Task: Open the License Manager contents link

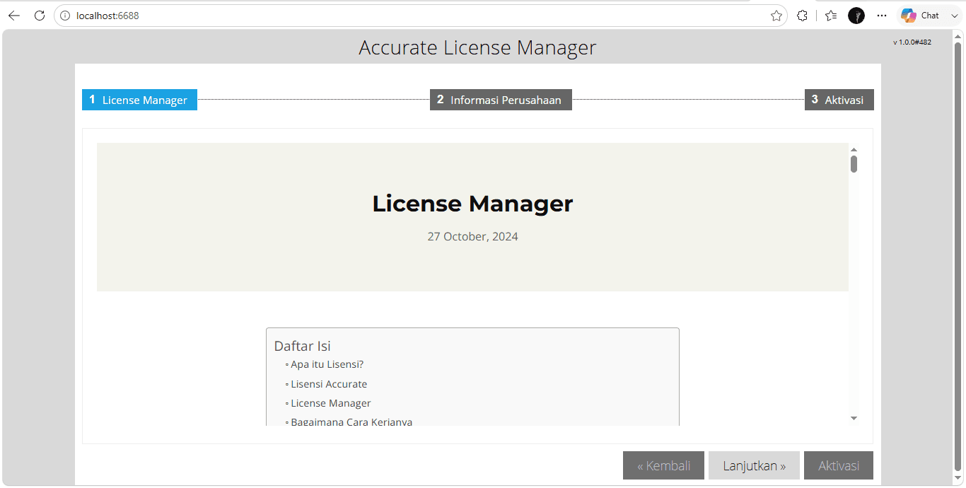Action: 331,403
